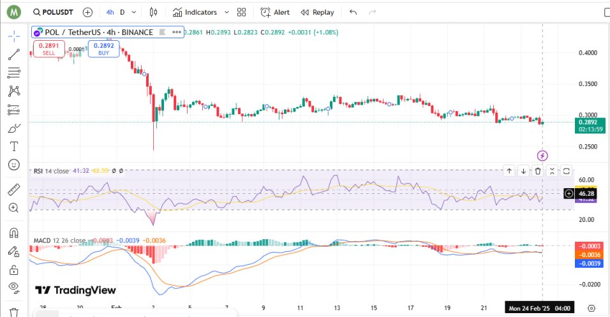Screen dimensions: 610x317
Task: Start bar Replay mode
Action: click(x=318, y=13)
